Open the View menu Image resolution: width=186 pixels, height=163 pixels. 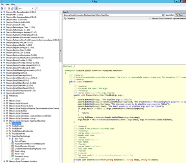(7, 4)
